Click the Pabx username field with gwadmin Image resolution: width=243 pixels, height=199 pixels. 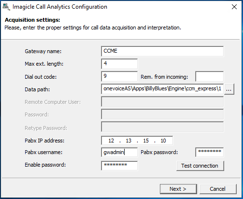tap(119, 152)
